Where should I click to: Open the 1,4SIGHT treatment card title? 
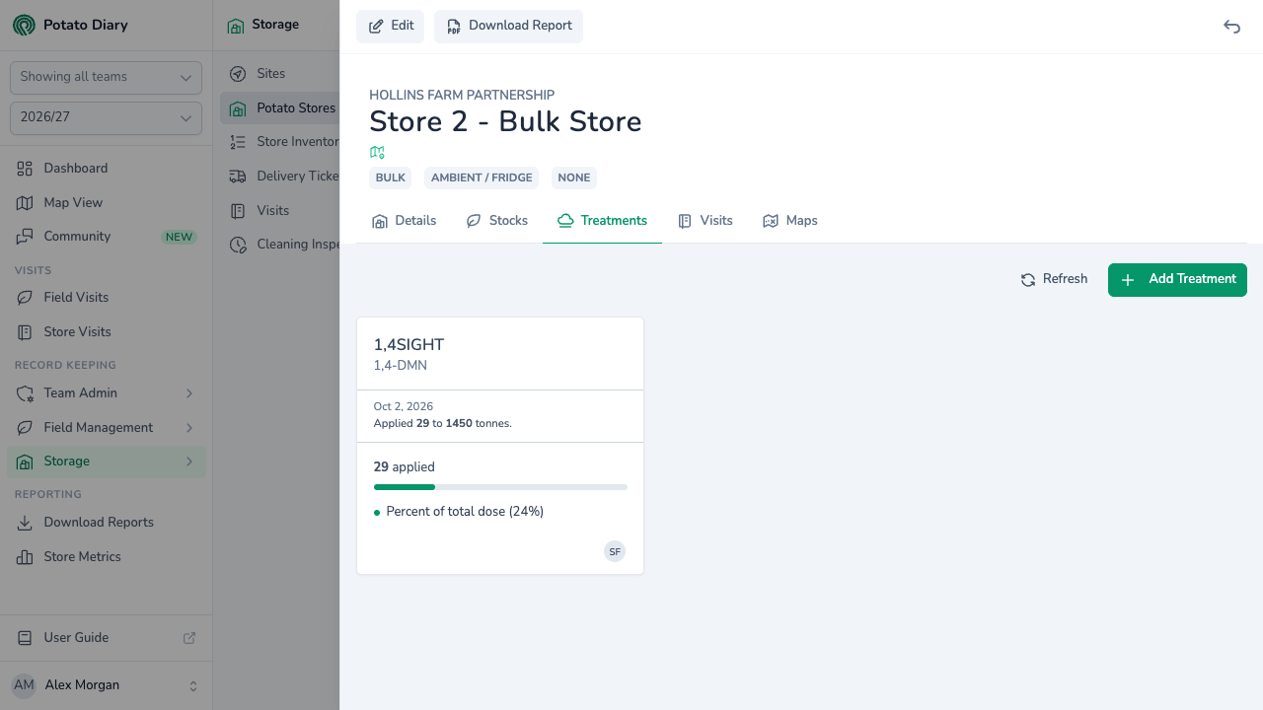coord(409,345)
